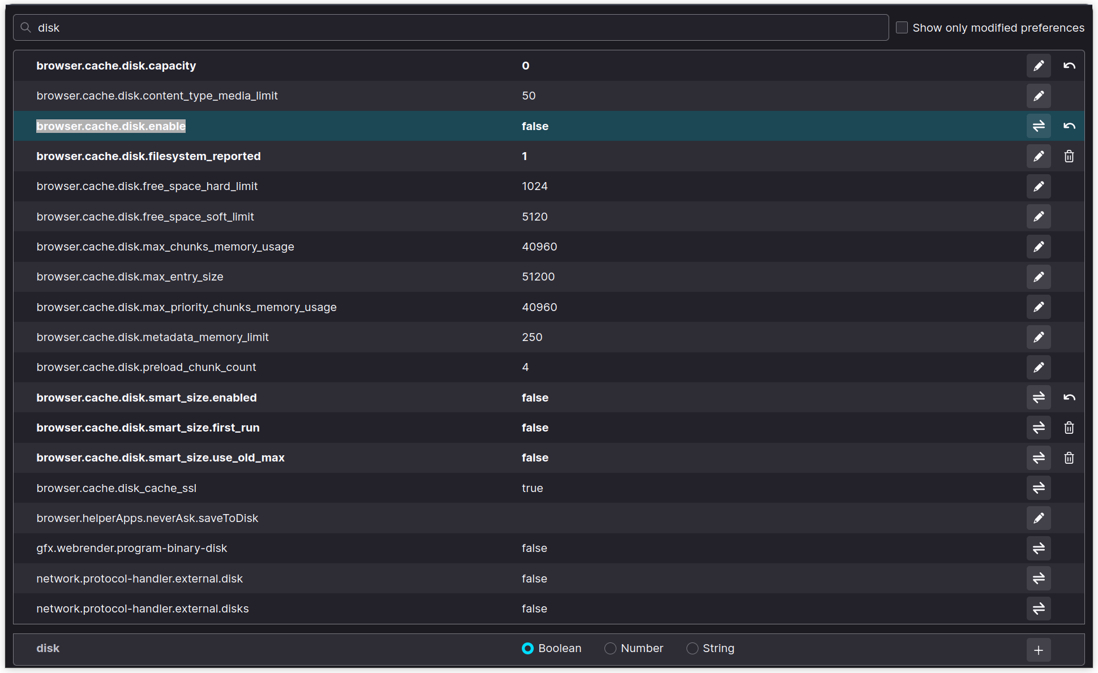The width and height of the screenshot is (1098, 673).
Task: Toggle network.protocol-handler.external.disk value
Action: pos(1039,578)
